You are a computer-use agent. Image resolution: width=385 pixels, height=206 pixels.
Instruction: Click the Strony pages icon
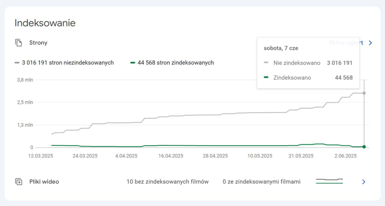pos(19,43)
